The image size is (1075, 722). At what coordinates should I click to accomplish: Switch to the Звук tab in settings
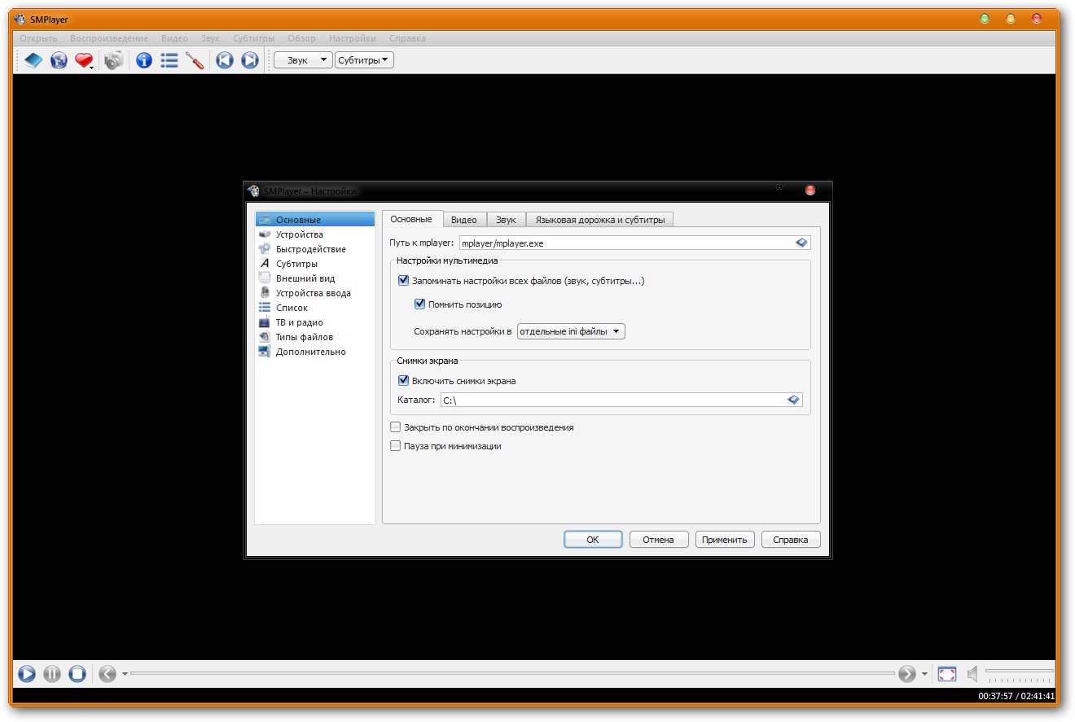coord(507,220)
